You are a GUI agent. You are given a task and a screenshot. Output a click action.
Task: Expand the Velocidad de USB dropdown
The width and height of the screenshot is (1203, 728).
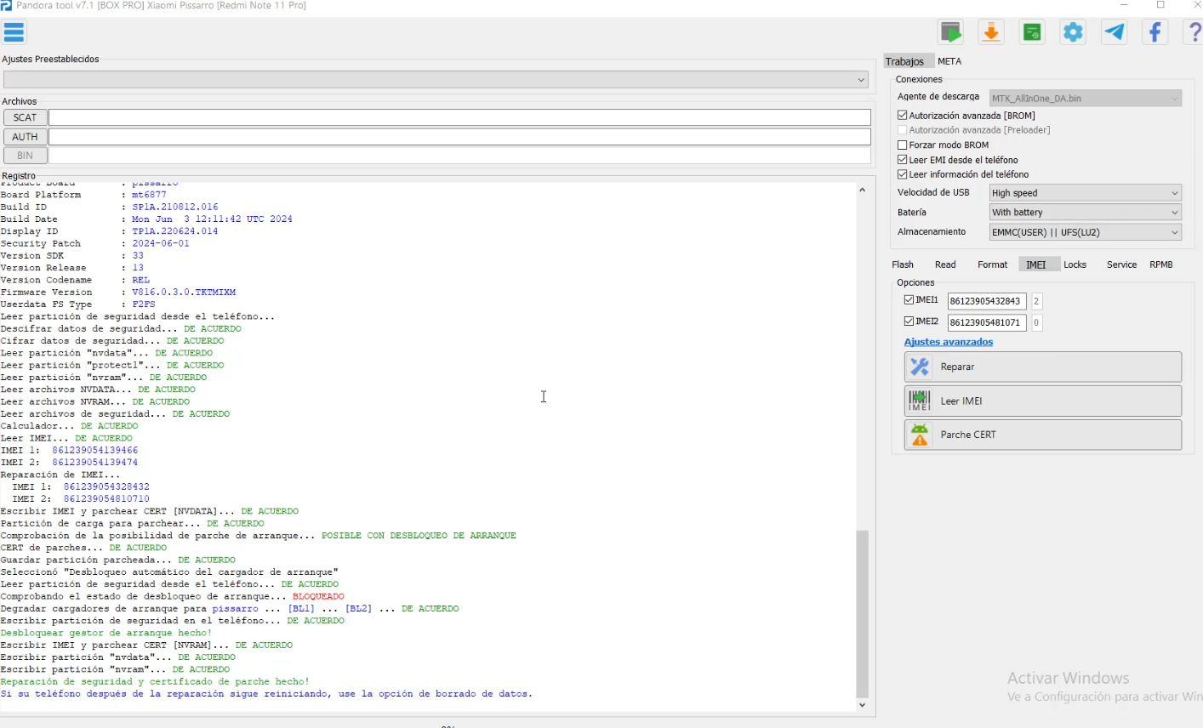[x=1086, y=193]
